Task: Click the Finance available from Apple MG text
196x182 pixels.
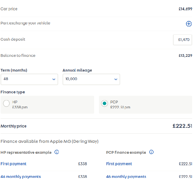Action: (49, 141)
